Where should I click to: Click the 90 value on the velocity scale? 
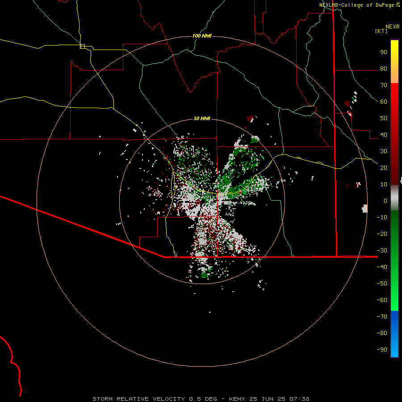pos(384,52)
